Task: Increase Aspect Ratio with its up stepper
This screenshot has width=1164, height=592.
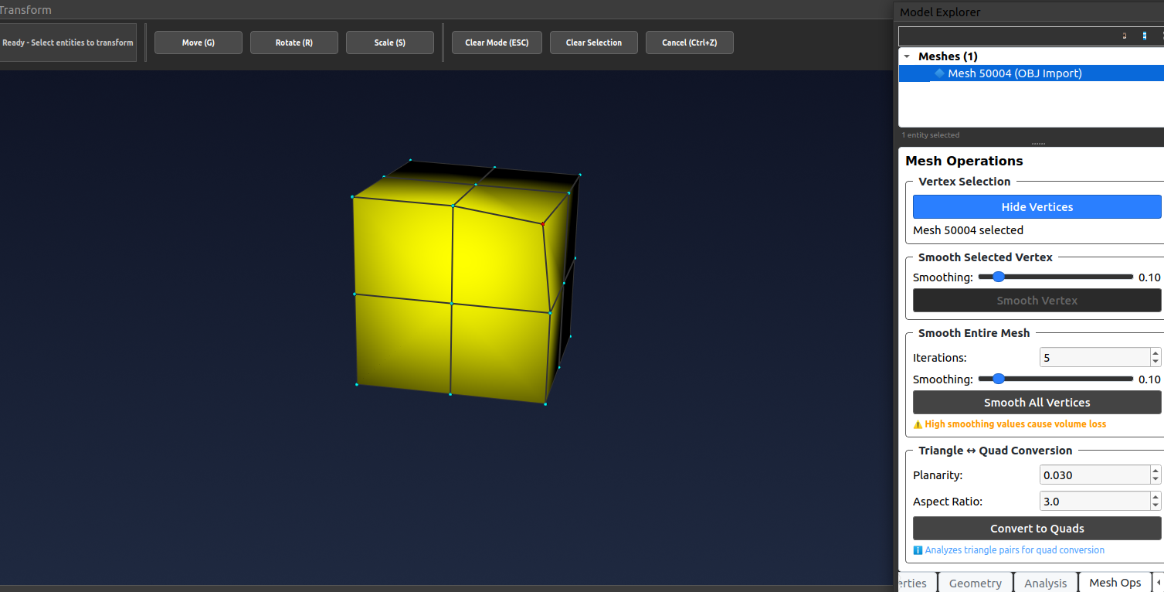Action: (1156, 497)
